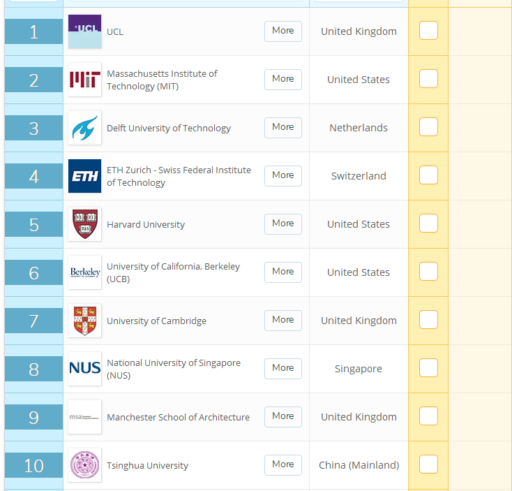Click the Singapore location cell

point(359,369)
